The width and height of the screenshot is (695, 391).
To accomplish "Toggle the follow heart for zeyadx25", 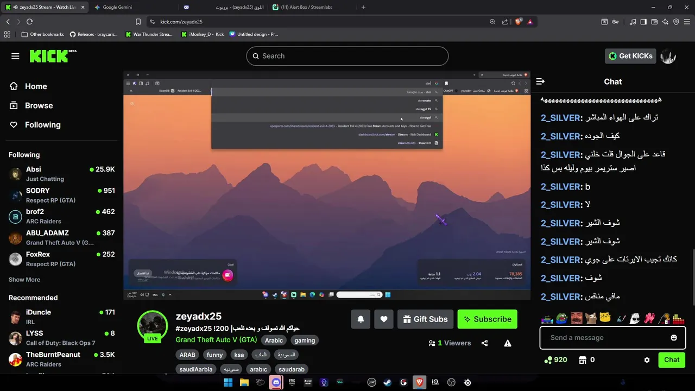I will point(384,319).
